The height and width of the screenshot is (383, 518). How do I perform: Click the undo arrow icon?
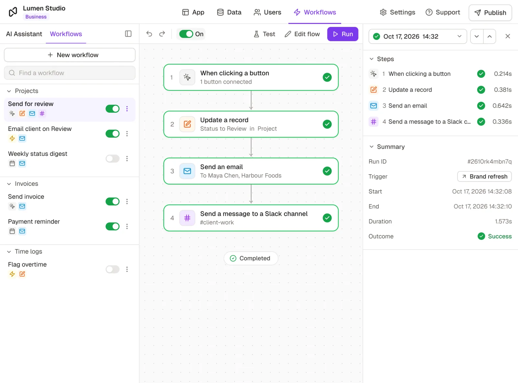[x=149, y=34]
